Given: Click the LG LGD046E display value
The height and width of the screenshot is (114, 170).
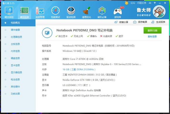Looking at the screenshot, I should pyautogui.click(x=76, y=85).
